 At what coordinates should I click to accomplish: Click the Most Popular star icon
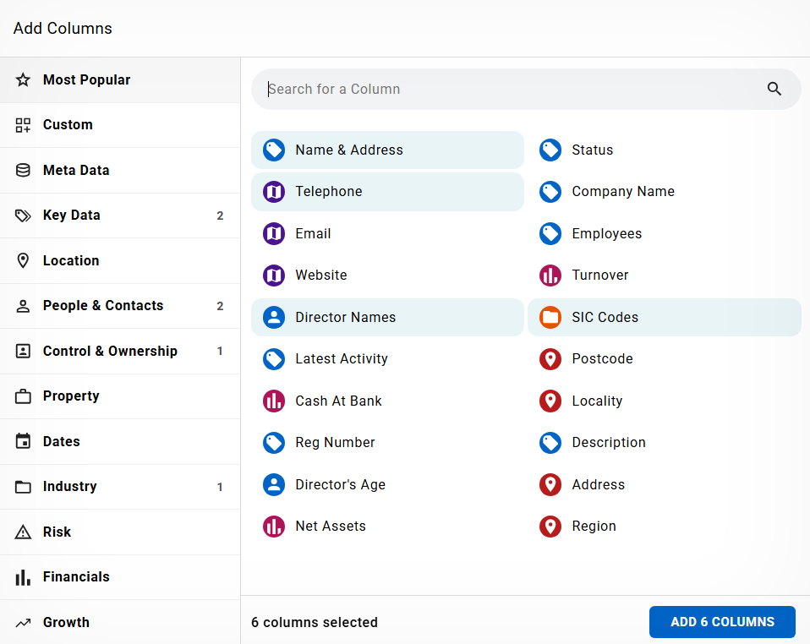[24, 80]
